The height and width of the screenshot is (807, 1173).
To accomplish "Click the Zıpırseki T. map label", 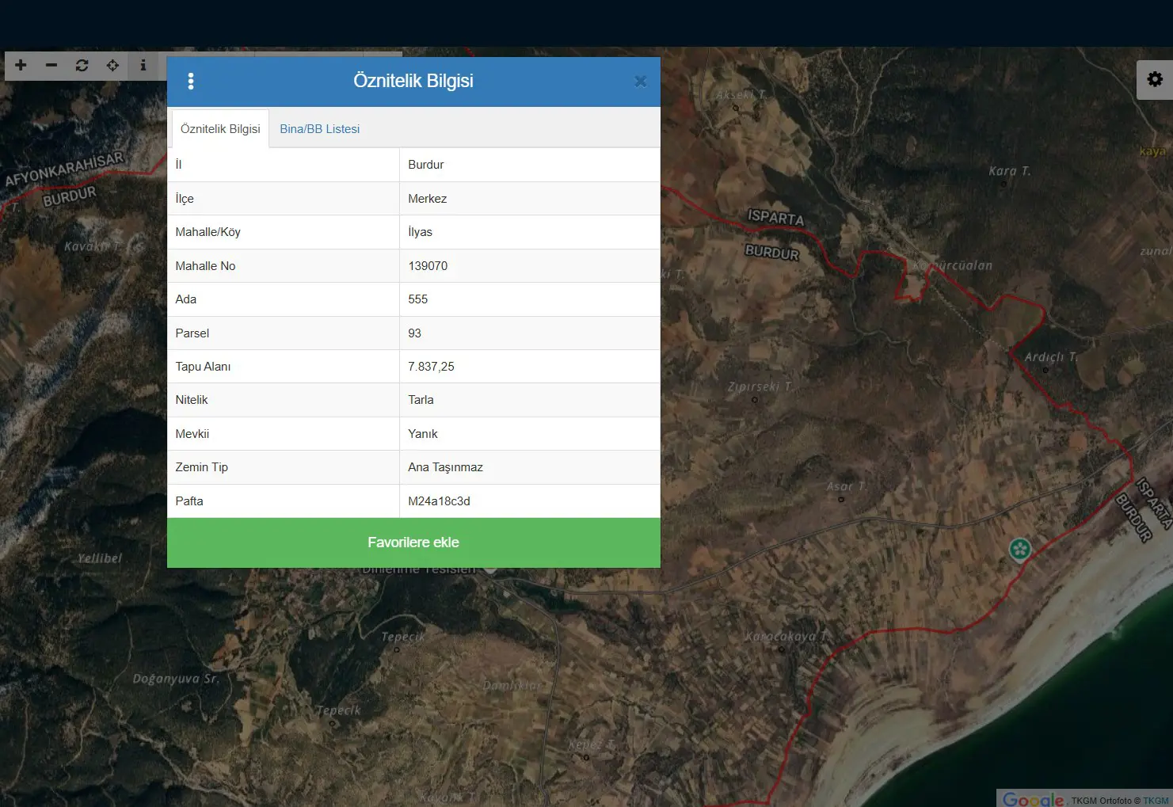I will (x=760, y=386).
